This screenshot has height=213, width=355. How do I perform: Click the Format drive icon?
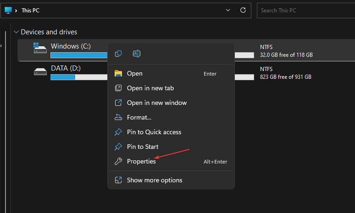click(x=118, y=117)
